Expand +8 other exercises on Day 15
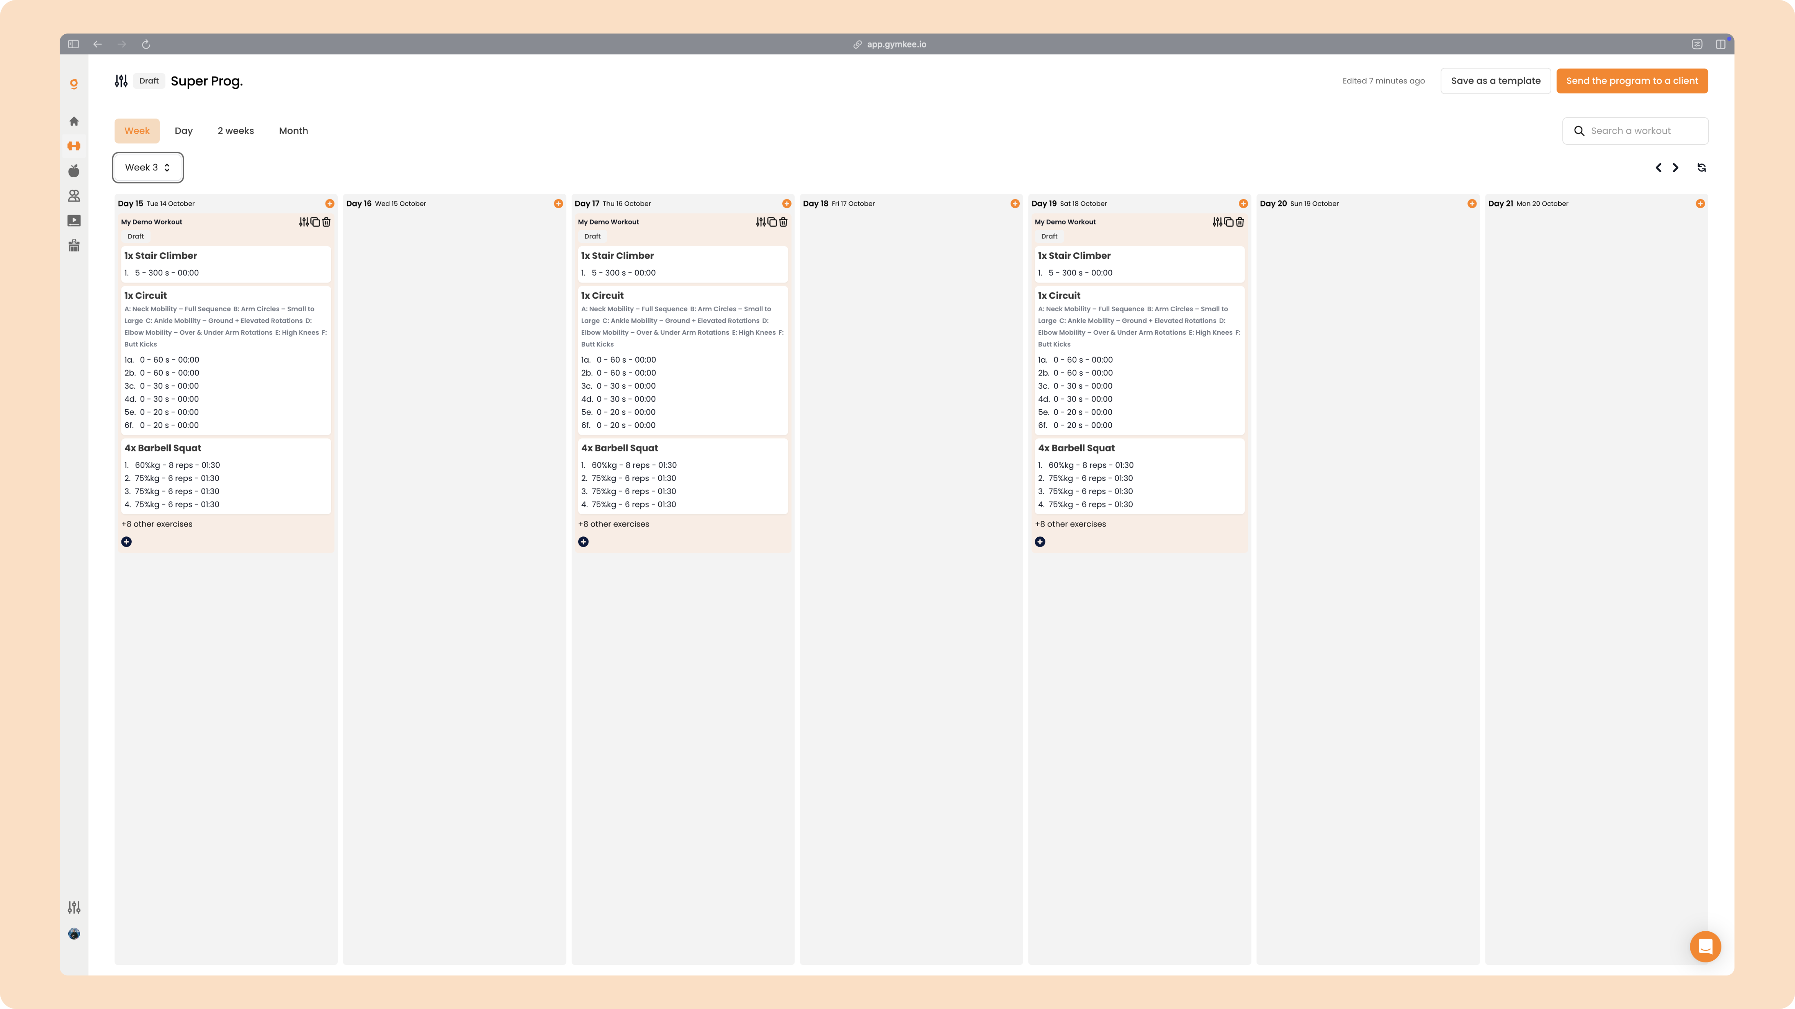 pos(157,524)
